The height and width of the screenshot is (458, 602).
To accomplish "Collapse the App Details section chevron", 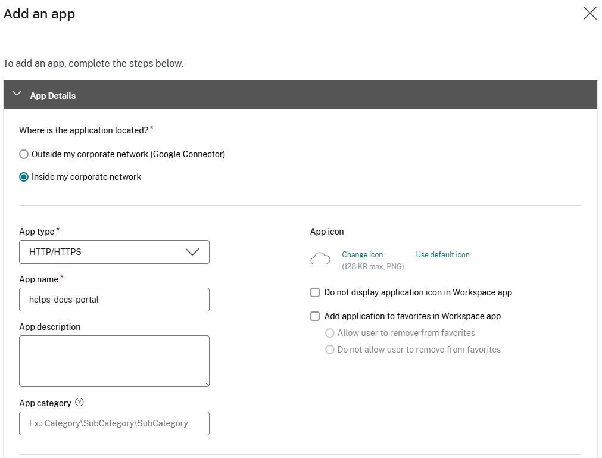I will 17,95.
